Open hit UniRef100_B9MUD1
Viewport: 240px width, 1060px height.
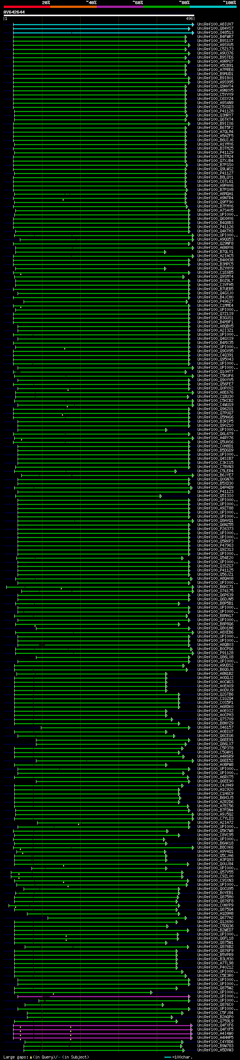tap(215, 74)
